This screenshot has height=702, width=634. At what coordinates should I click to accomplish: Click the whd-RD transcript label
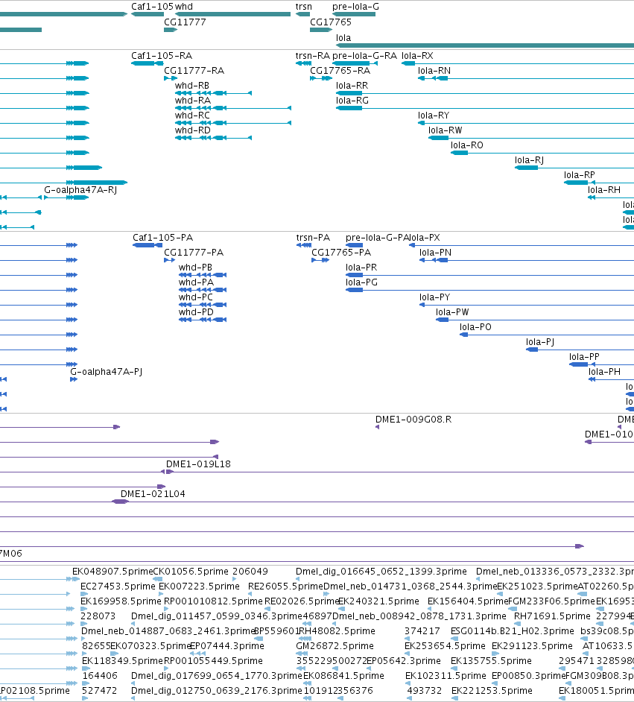coord(193,130)
